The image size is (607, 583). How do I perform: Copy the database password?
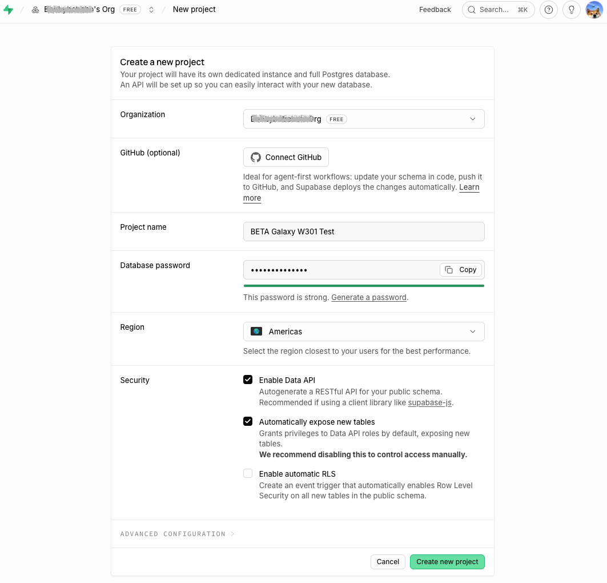461,270
